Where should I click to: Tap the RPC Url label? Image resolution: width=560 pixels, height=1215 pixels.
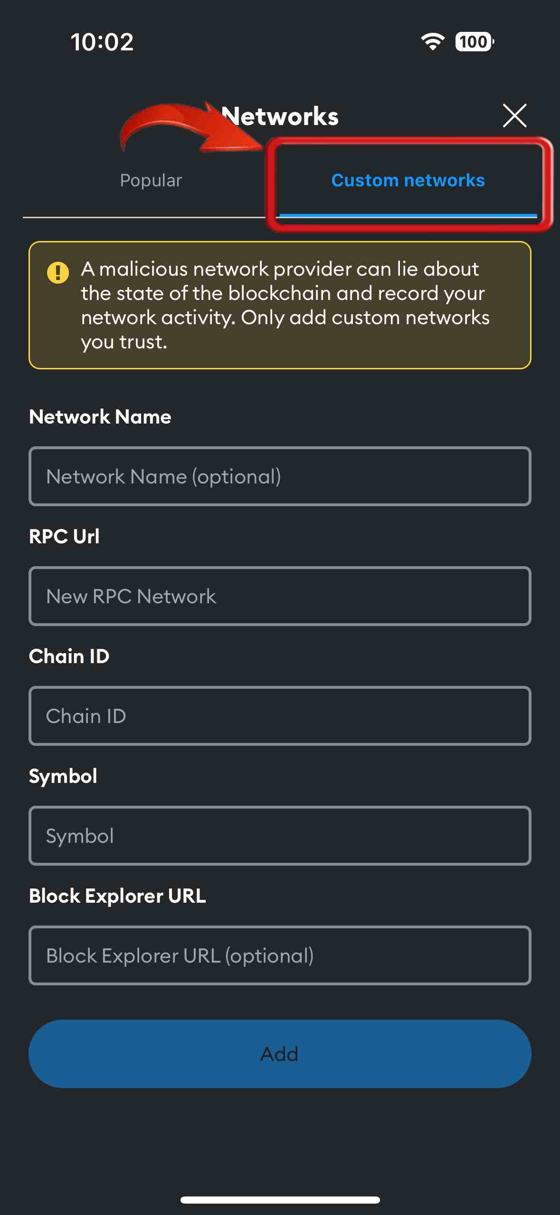click(64, 537)
